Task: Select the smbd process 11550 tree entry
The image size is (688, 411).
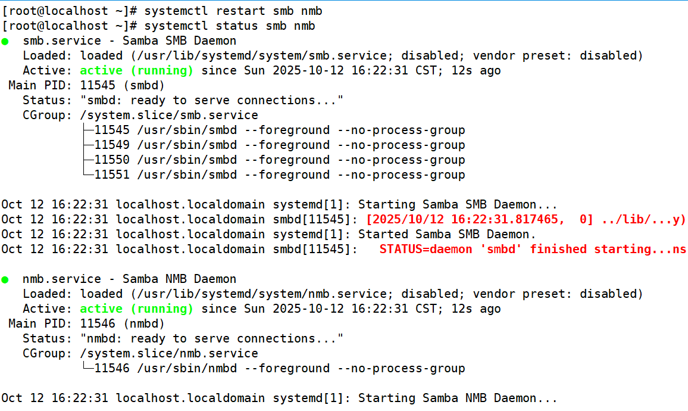Action: [x=280, y=160]
